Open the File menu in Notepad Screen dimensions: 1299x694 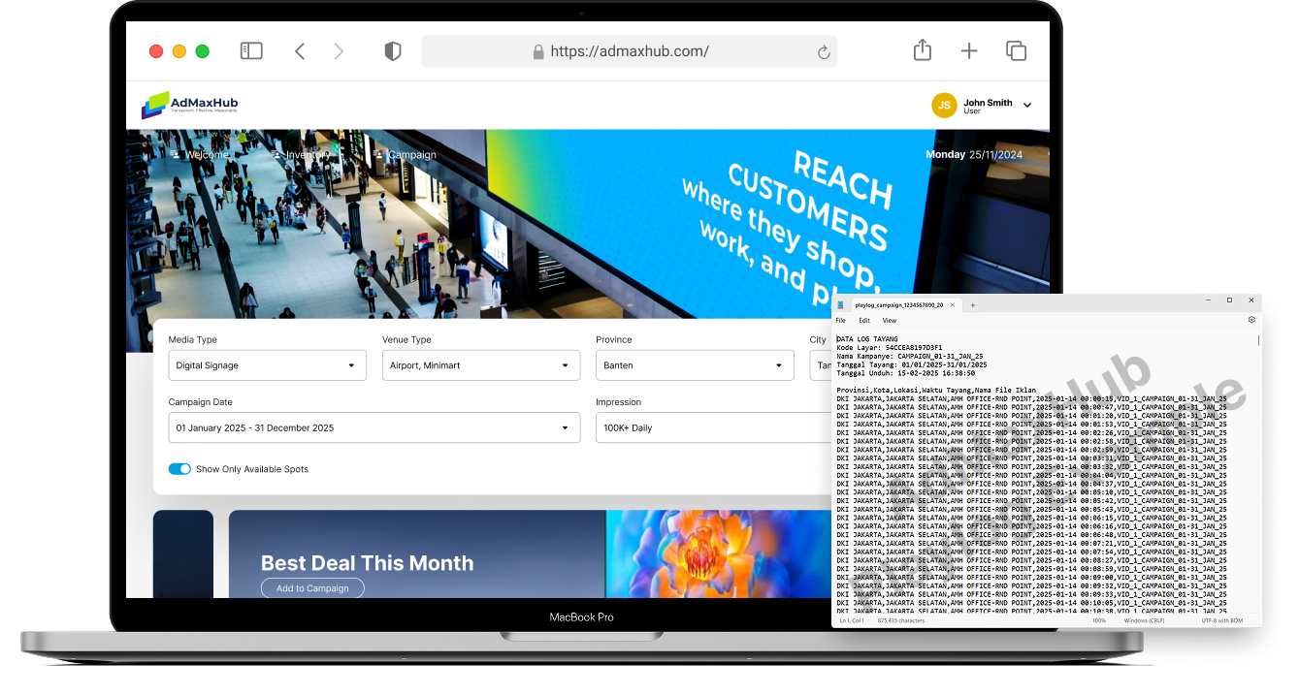840,320
